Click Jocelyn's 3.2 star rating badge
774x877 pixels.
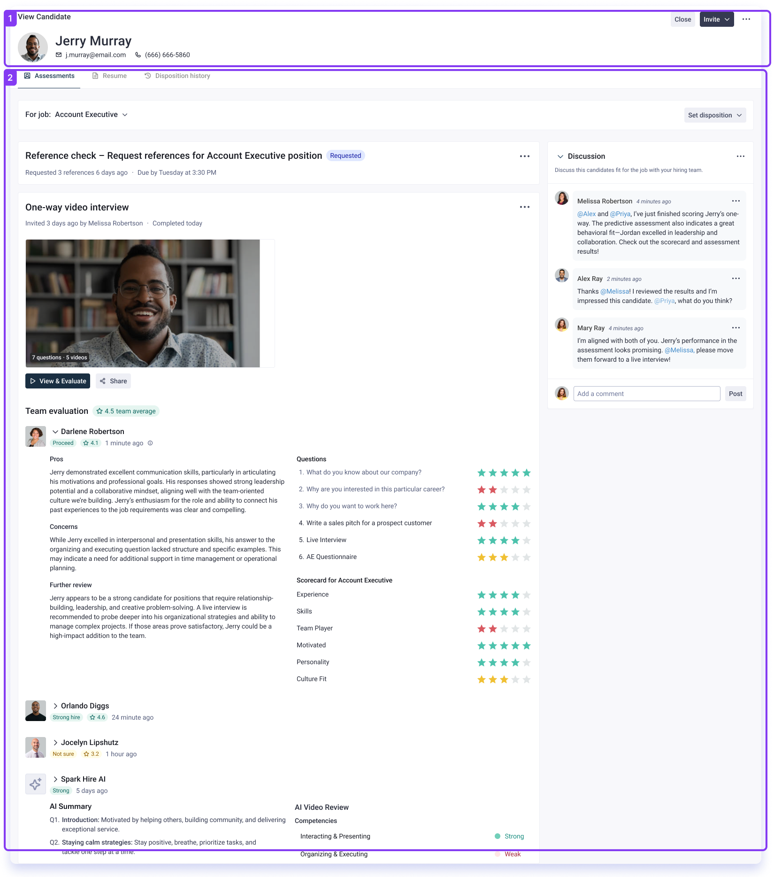pyautogui.click(x=91, y=754)
